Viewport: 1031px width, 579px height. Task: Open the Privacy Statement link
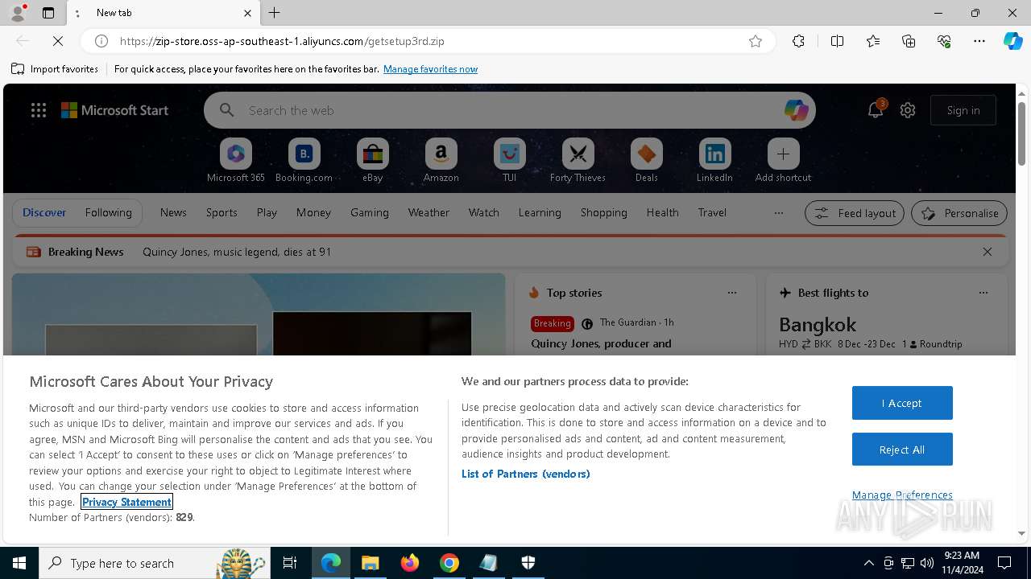coord(126,502)
